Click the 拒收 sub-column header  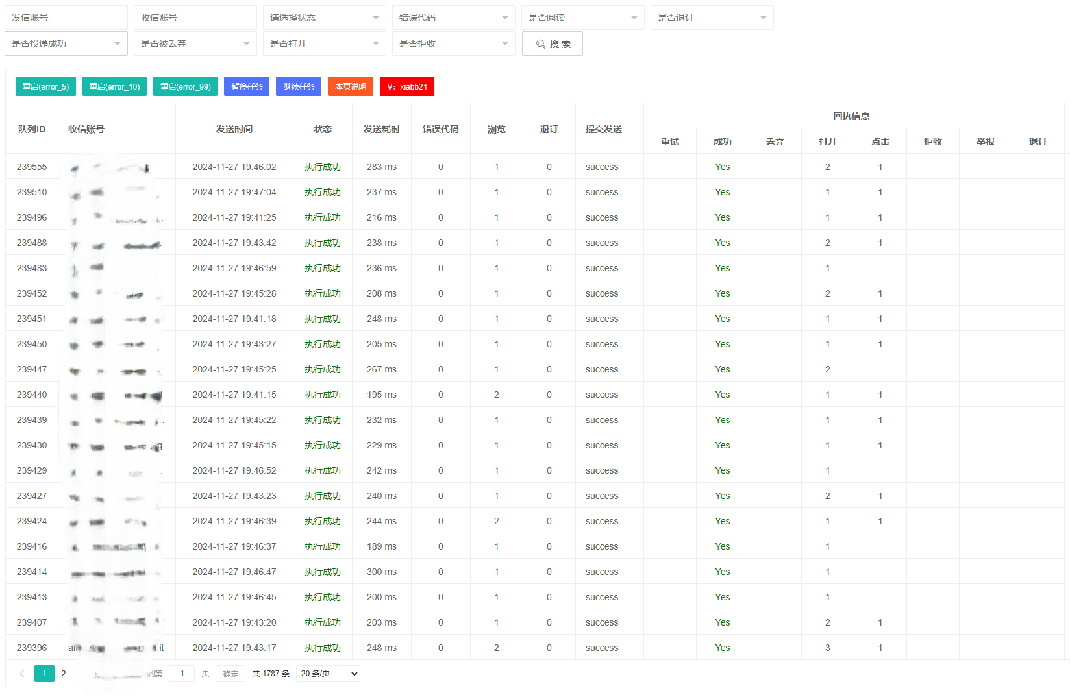tap(933, 141)
